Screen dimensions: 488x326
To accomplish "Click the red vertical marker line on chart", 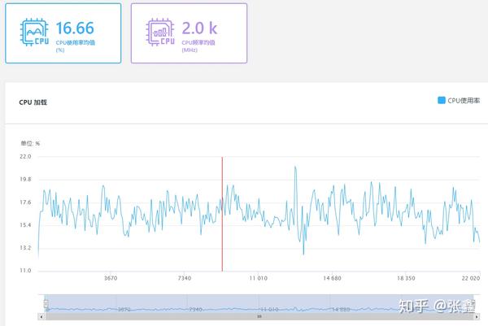I will 222,214.
